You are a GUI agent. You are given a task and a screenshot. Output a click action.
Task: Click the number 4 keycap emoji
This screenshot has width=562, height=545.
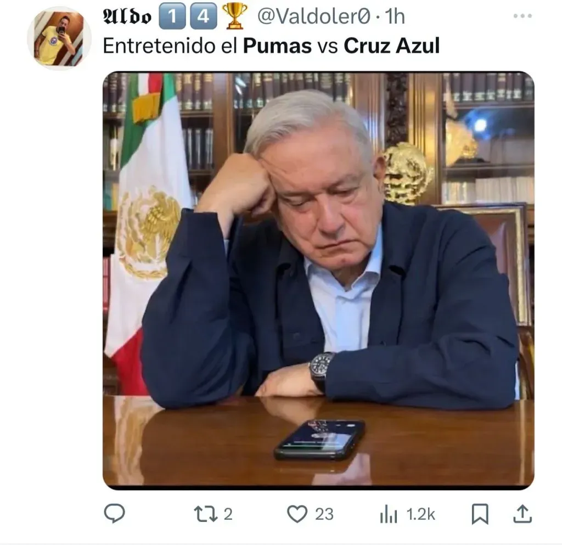tap(204, 16)
